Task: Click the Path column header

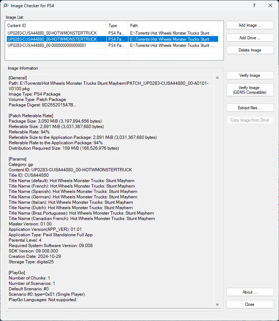Action: [173, 26]
